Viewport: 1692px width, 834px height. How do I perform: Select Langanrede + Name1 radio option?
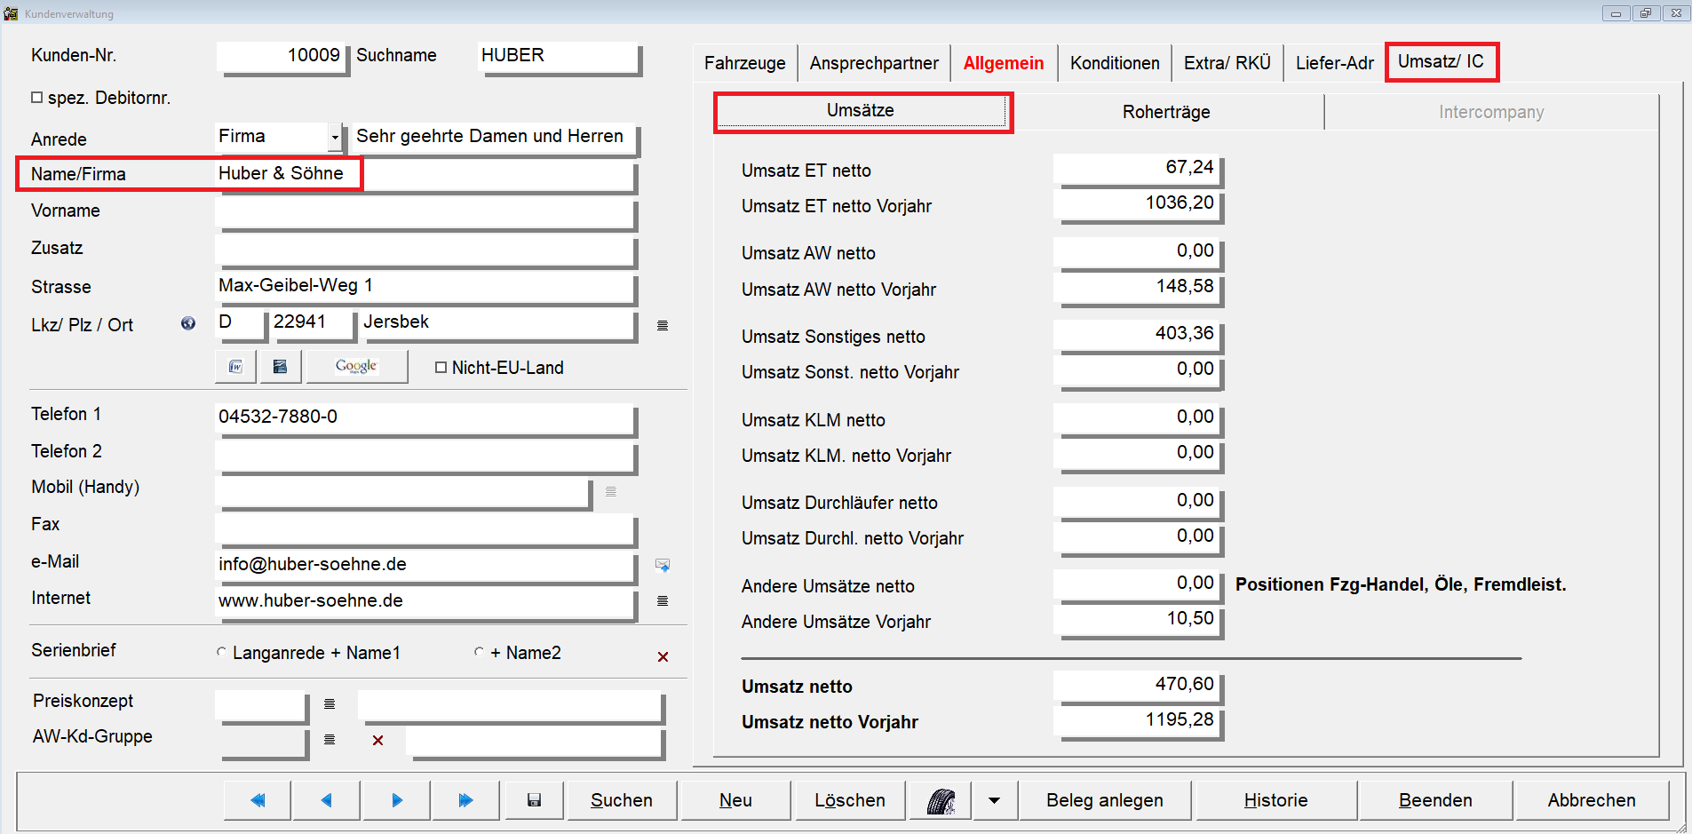[x=221, y=652]
